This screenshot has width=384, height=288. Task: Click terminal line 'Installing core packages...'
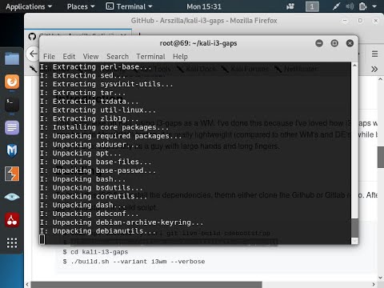[104, 127]
